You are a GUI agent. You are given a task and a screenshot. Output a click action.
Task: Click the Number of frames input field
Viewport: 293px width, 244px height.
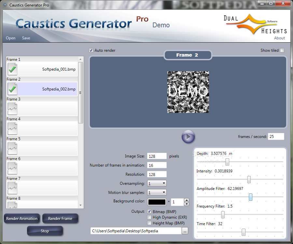pos(157,165)
